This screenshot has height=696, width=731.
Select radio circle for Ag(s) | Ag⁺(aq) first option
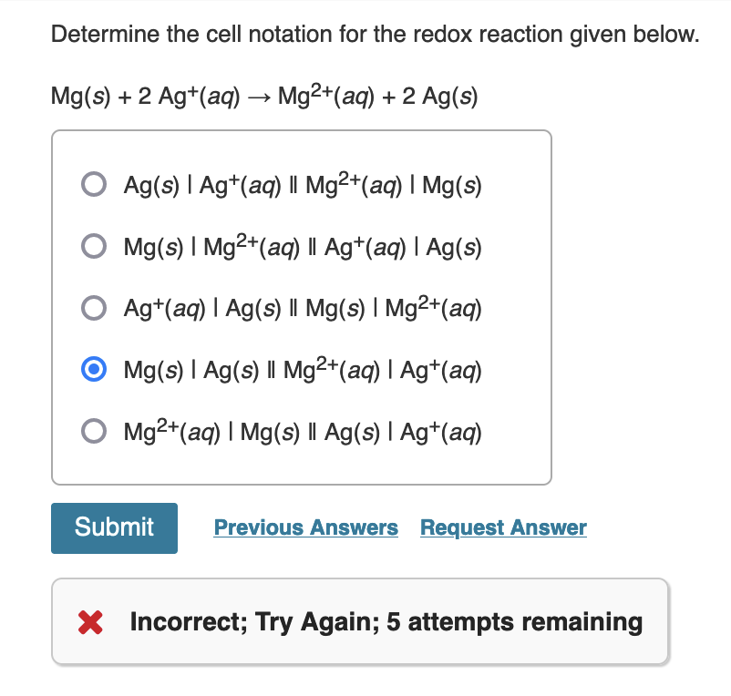tap(94, 184)
